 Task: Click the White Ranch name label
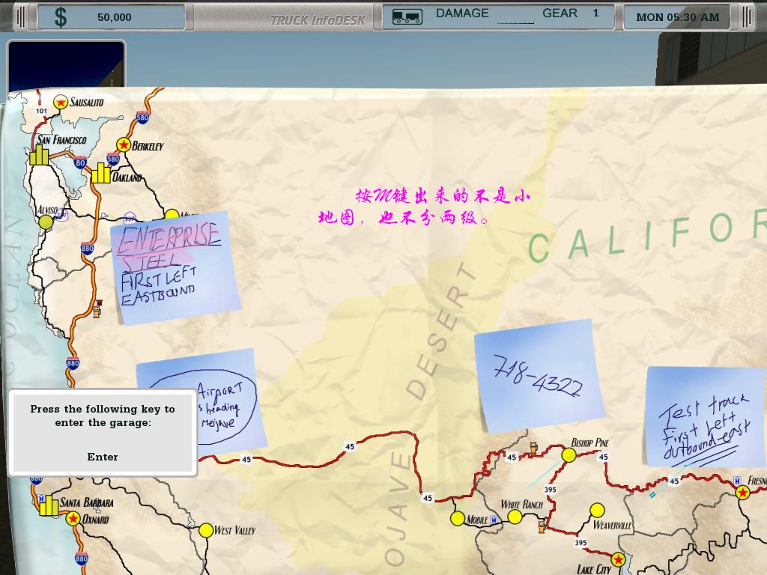coord(521,504)
